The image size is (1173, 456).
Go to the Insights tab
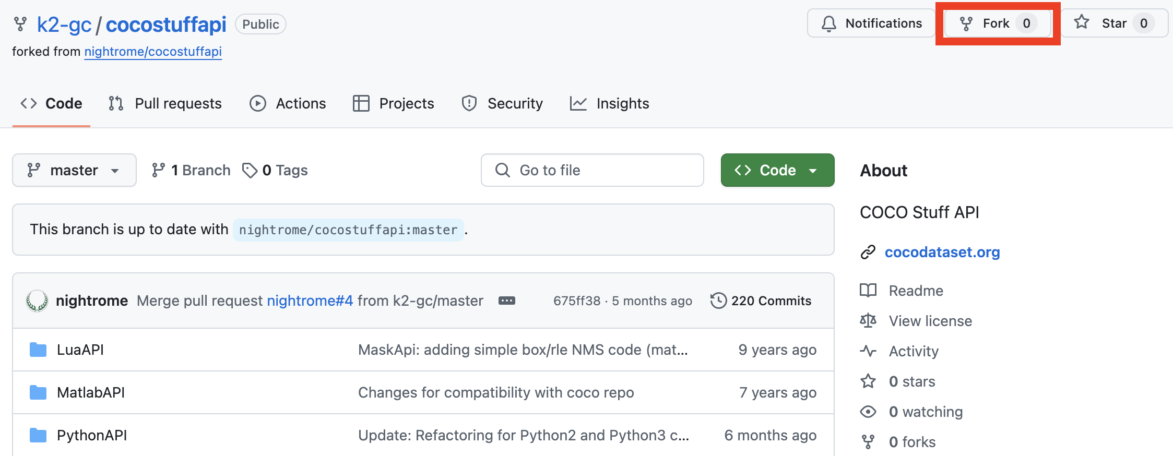(609, 103)
